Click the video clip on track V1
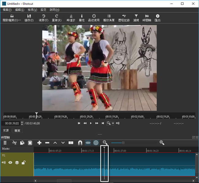 [115, 164]
